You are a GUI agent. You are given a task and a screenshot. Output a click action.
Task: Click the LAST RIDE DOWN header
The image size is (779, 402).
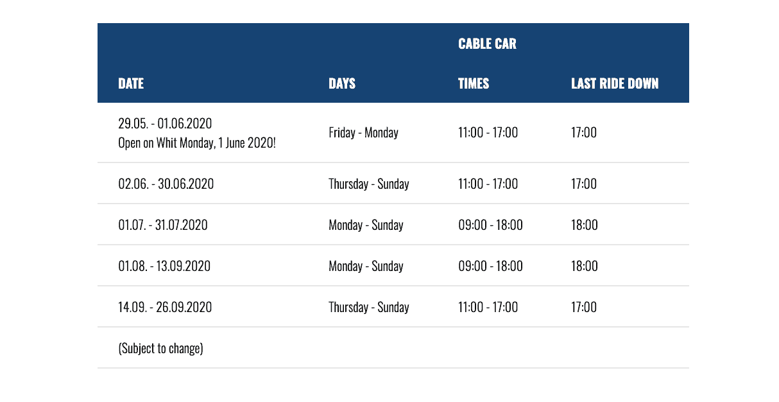[x=614, y=83]
